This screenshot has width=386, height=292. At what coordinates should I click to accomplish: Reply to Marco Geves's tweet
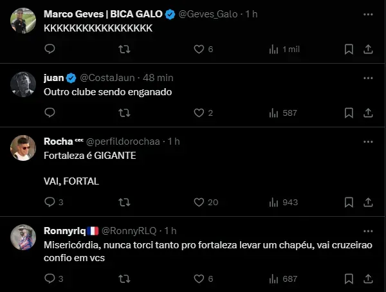pyautogui.click(x=50, y=49)
